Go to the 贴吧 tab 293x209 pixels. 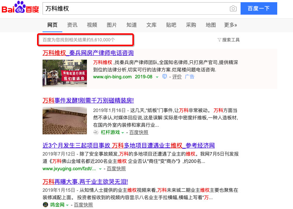(x=171, y=25)
